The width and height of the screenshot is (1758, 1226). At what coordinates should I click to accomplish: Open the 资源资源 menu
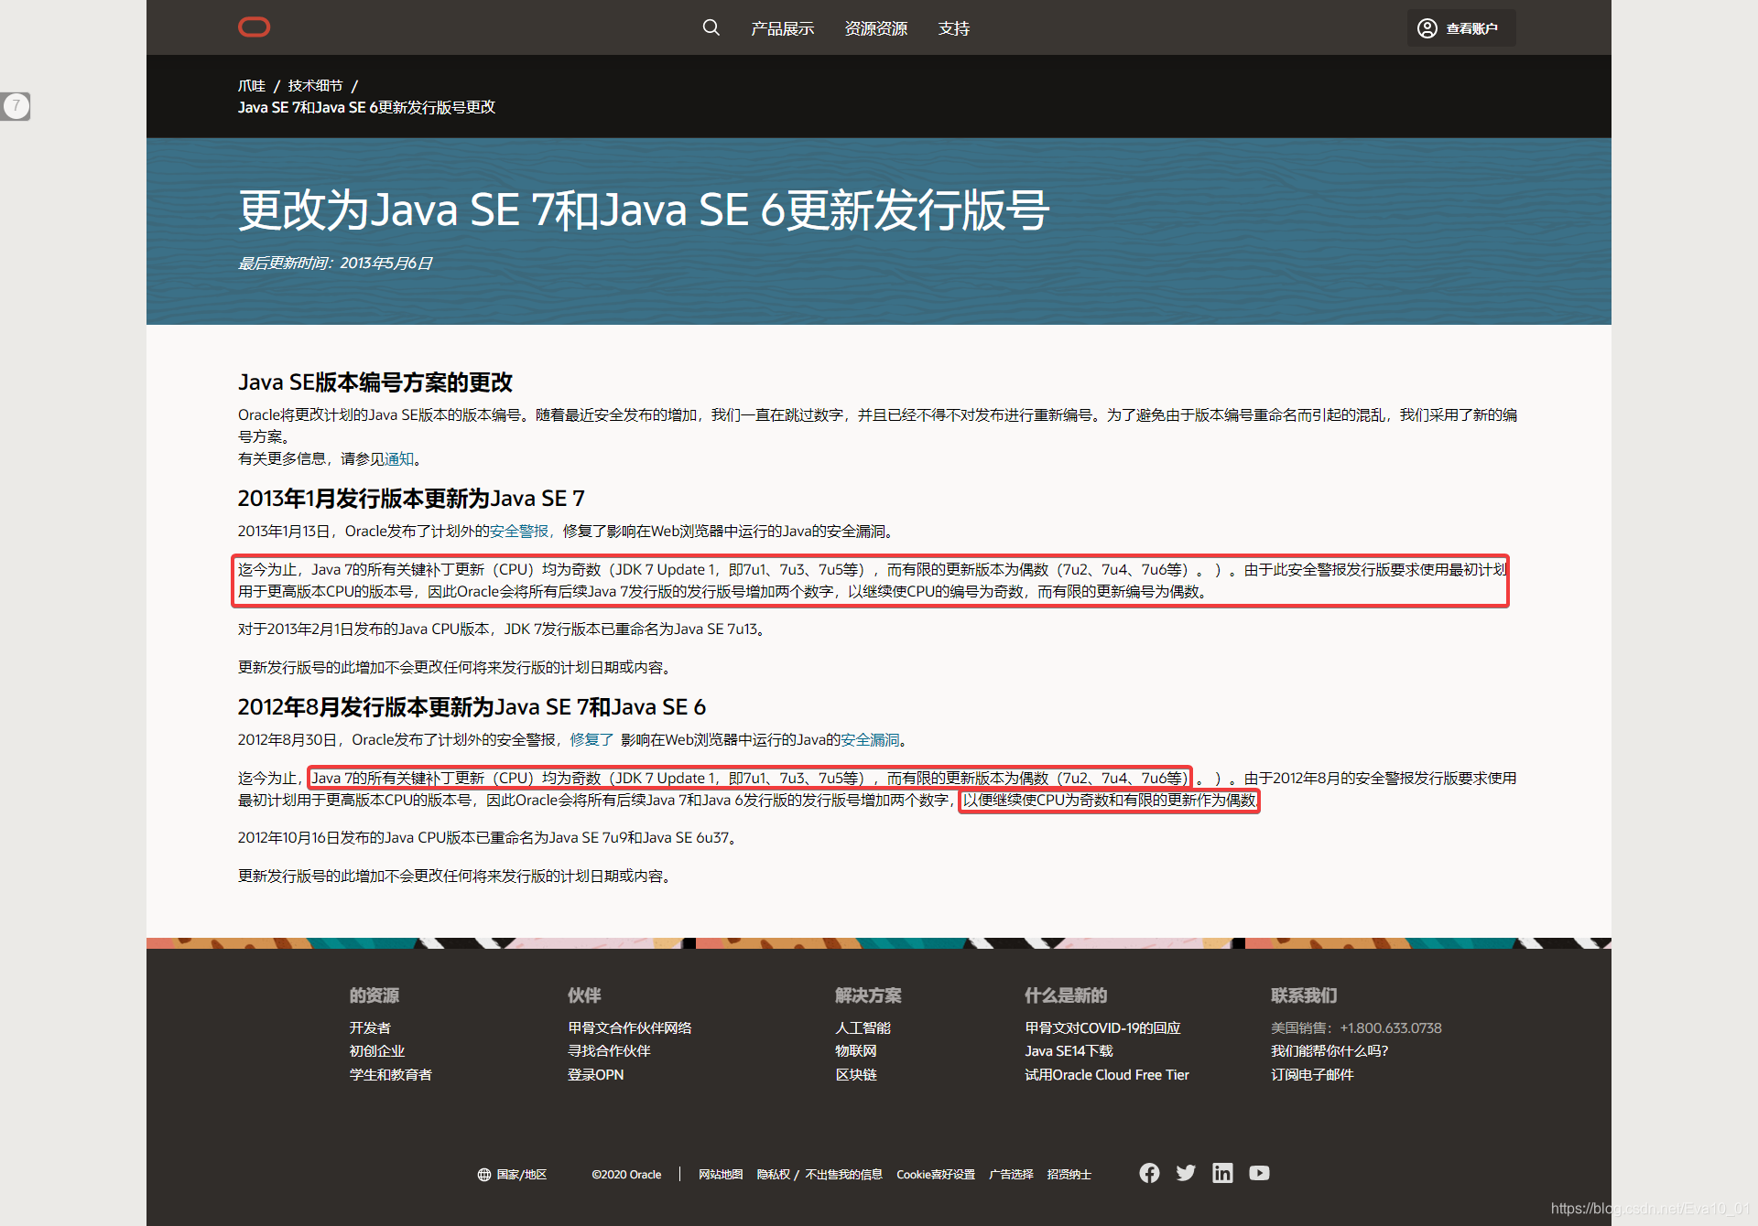click(875, 28)
